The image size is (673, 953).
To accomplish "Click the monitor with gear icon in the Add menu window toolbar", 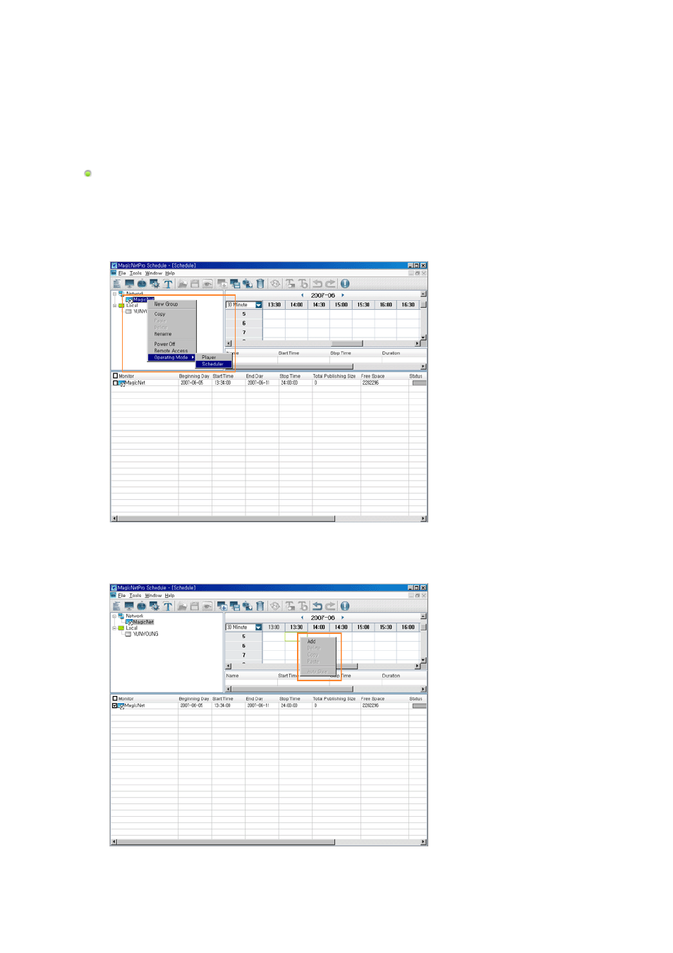I will click(x=154, y=606).
